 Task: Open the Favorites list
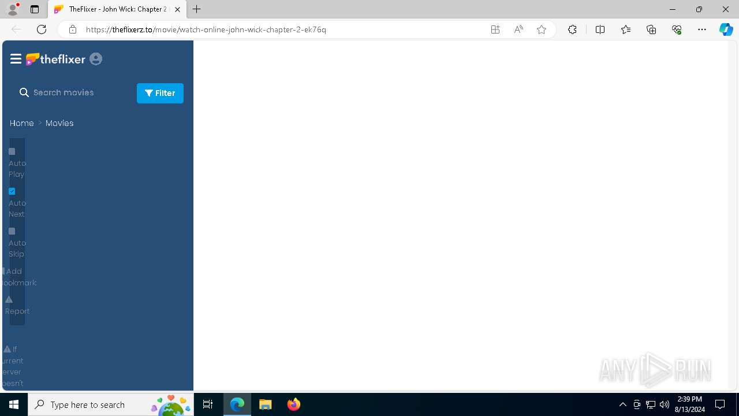click(626, 29)
